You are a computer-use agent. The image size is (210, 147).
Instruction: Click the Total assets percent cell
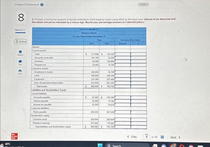click(138, 87)
